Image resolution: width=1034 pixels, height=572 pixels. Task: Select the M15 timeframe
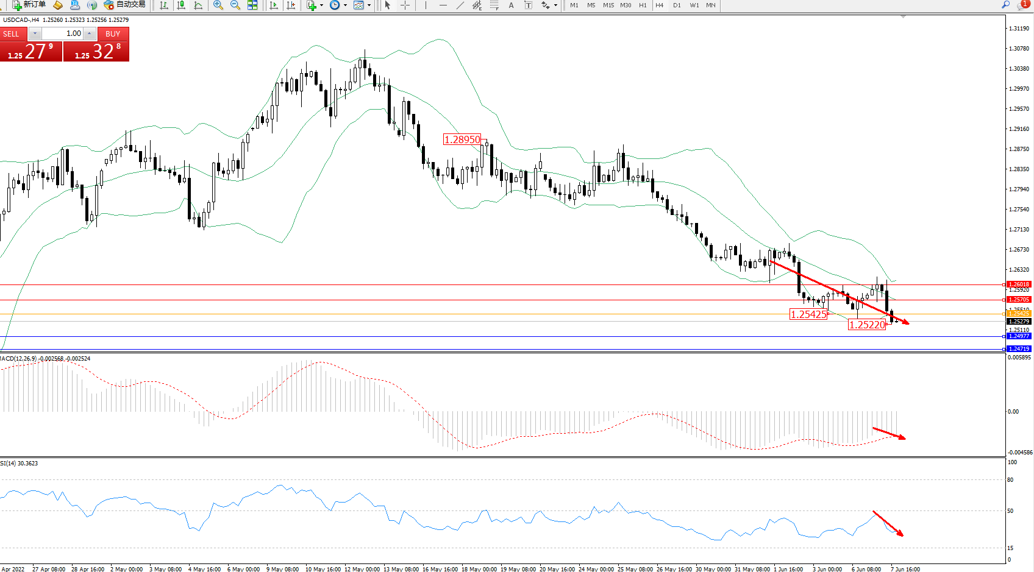click(608, 5)
